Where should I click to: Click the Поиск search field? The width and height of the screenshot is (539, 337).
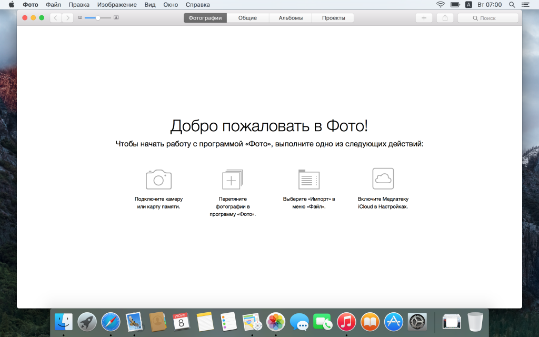(x=488, y=18)
